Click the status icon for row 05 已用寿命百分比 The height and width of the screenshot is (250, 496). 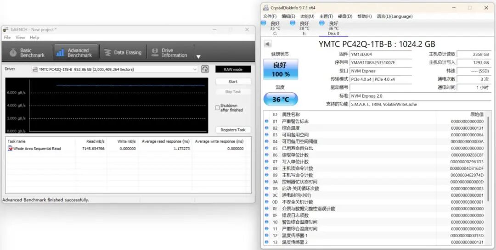(266, 148)
